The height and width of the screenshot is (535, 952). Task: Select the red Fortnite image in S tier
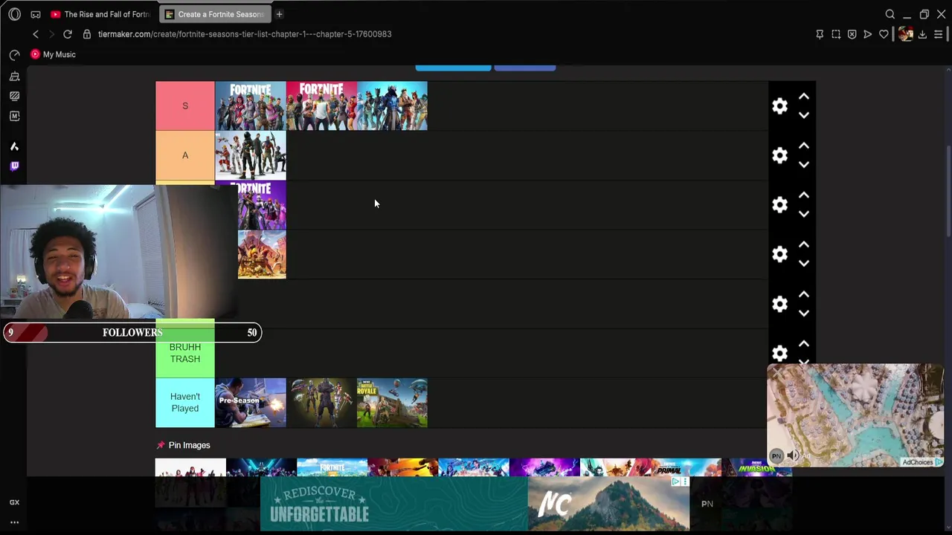(x=321, y=106)
